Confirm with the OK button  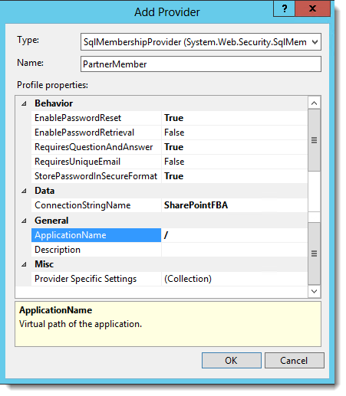232,361
